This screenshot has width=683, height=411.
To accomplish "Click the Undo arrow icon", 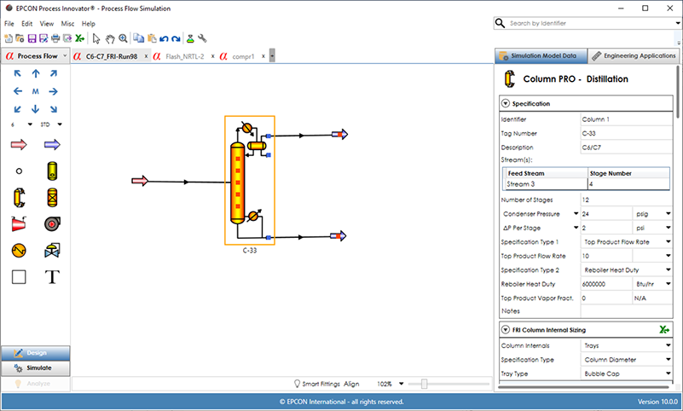I will point(164,38).
